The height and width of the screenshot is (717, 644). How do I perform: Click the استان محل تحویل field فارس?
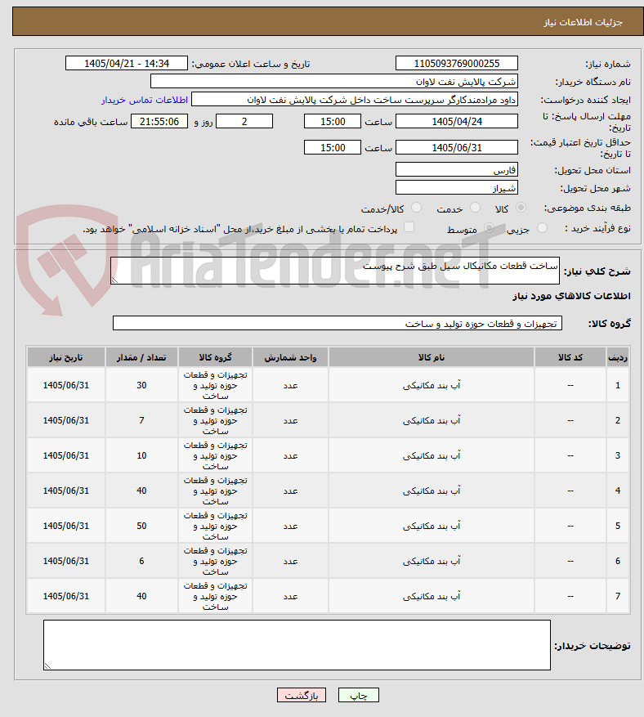tap(457, 170)
